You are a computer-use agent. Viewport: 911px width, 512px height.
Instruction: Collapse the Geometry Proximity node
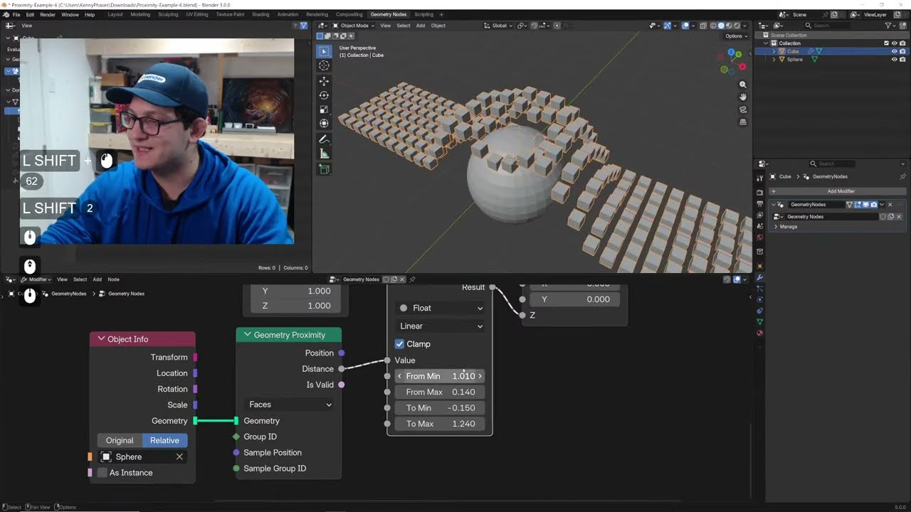click(x=248, y=335)
